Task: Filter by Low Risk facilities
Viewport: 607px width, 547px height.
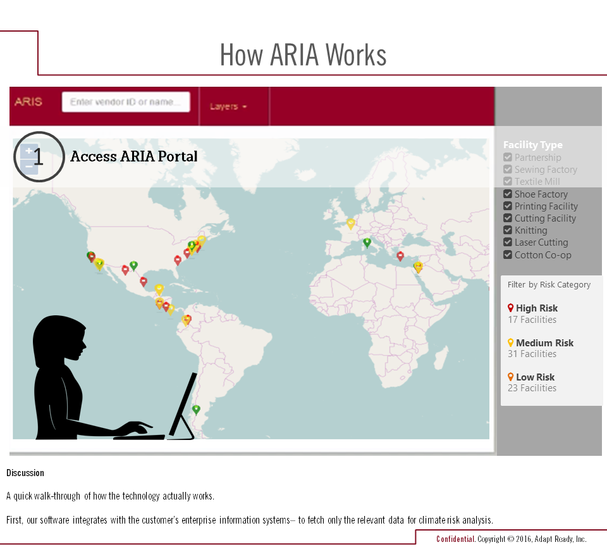Action: 535,377
